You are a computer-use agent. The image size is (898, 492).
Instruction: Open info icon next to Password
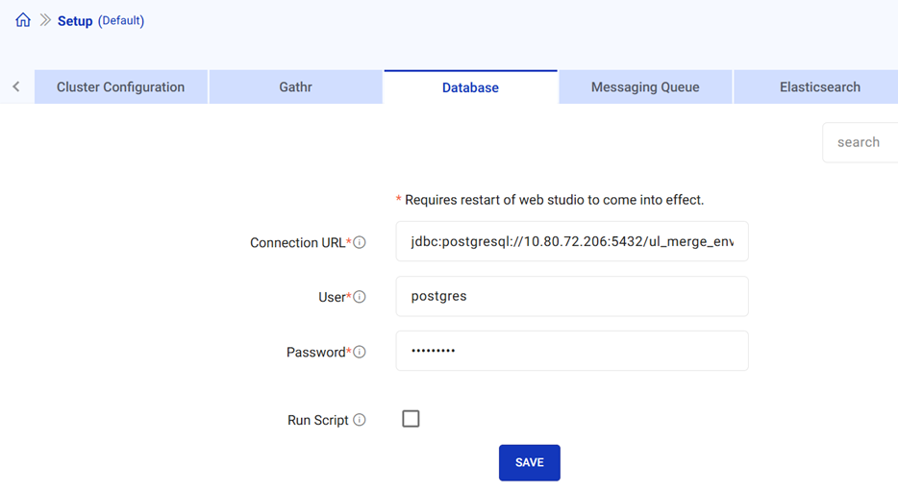point(359,352)
